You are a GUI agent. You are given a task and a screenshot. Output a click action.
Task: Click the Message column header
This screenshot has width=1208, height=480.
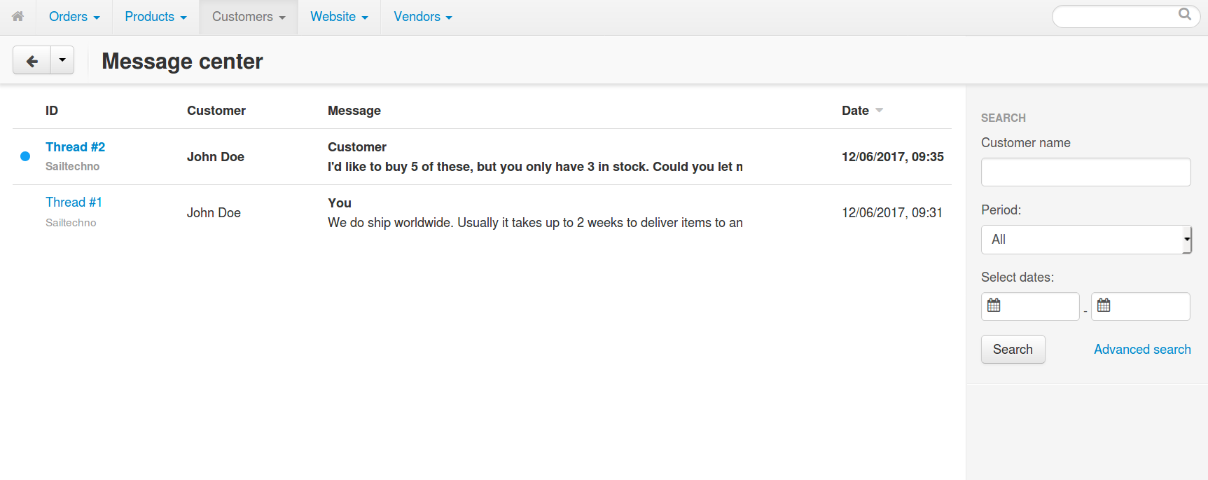354,111
